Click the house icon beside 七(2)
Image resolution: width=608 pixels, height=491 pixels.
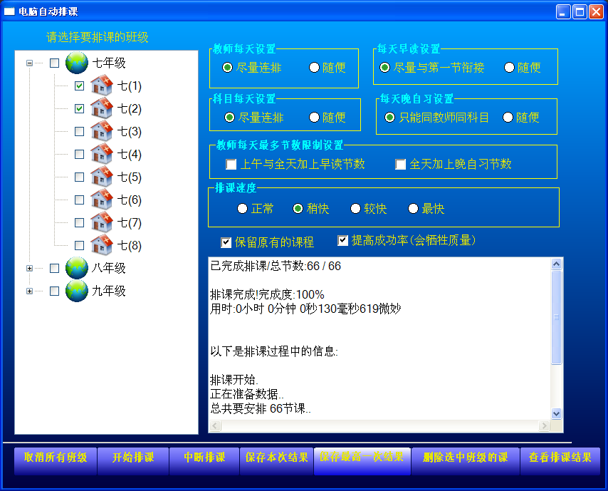(102, 109)
